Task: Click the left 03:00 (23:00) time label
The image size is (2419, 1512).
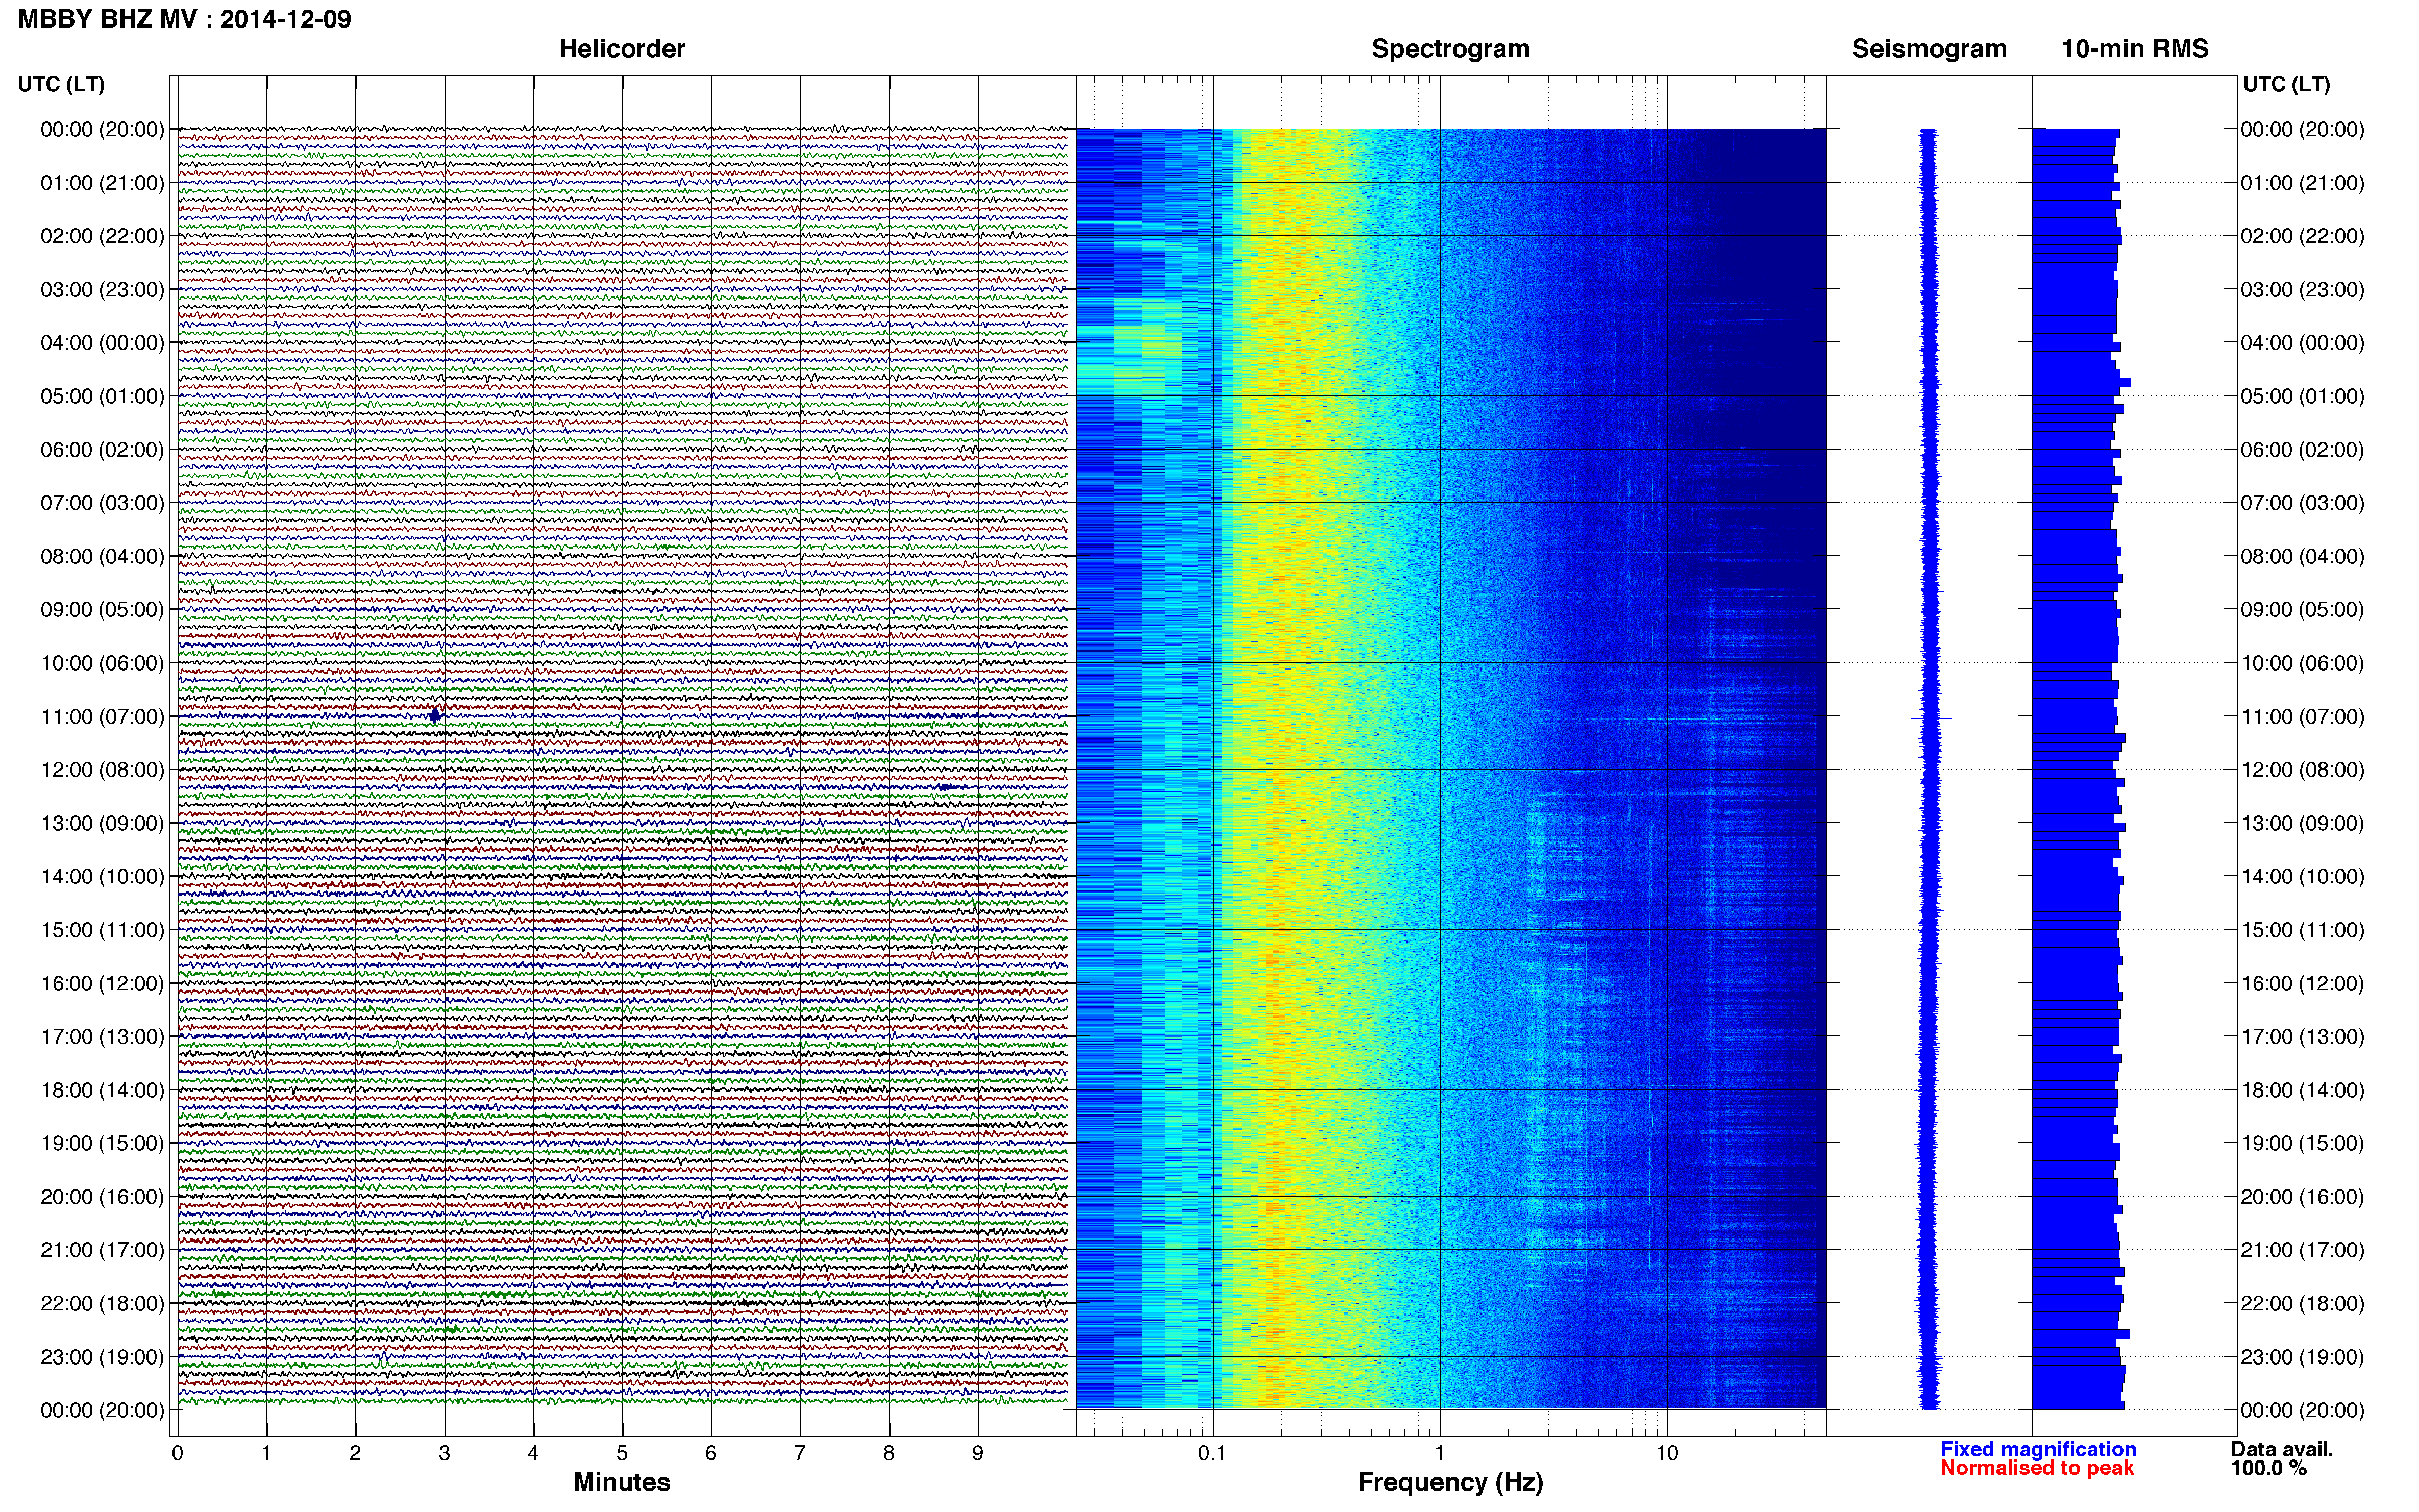Action: point(102,290)
